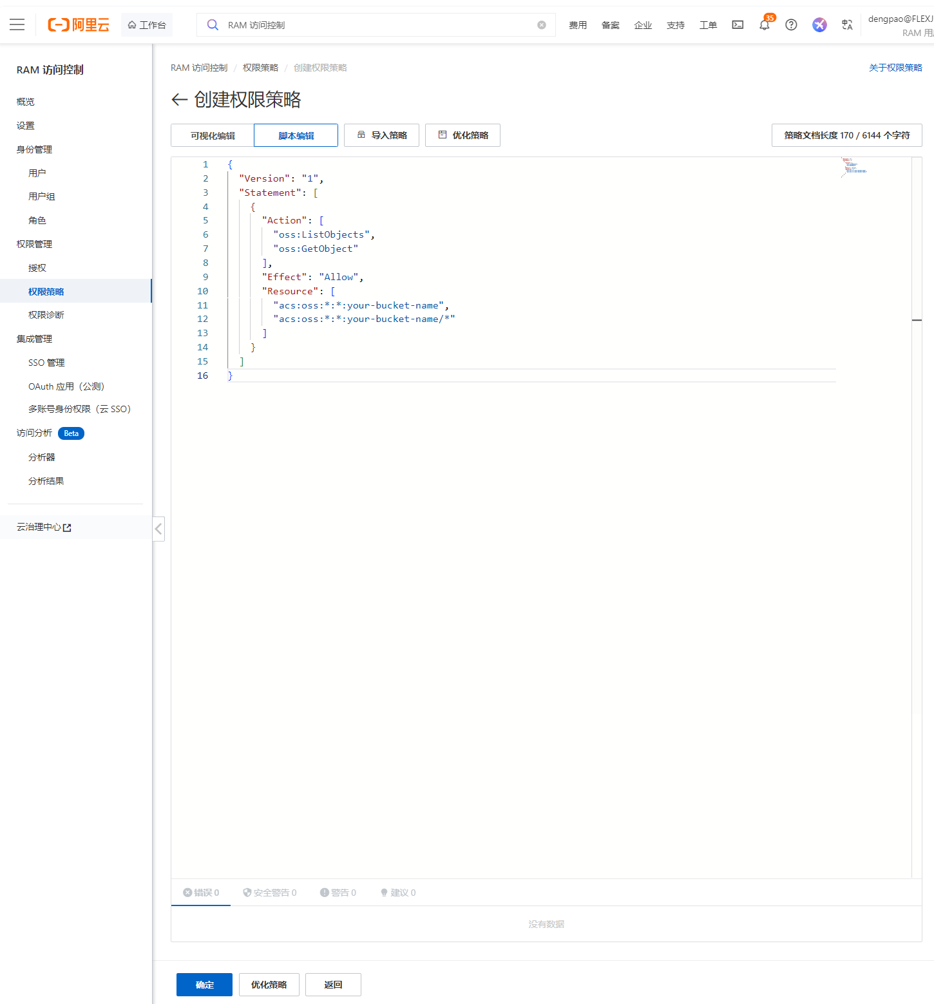Open the 支持 top menu

pyautogui.click(x=676, y=25)
